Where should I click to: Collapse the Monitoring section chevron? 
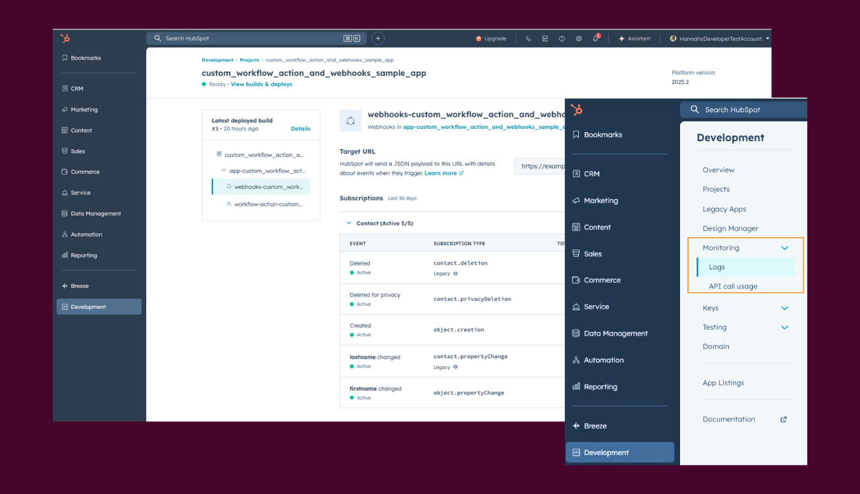click(785, 248)
